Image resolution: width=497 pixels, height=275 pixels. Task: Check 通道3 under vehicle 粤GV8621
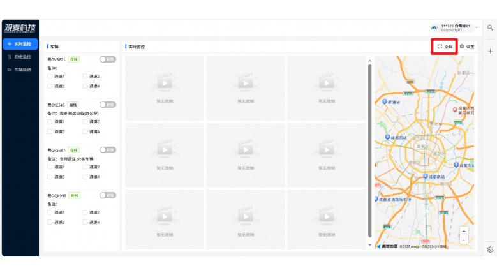tap(50, 86)
